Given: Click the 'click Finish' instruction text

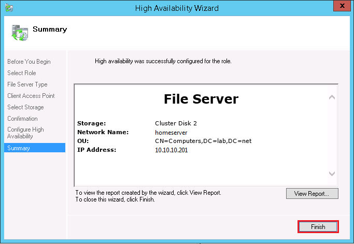Looking at the screenshot, I should coord(115,199).
